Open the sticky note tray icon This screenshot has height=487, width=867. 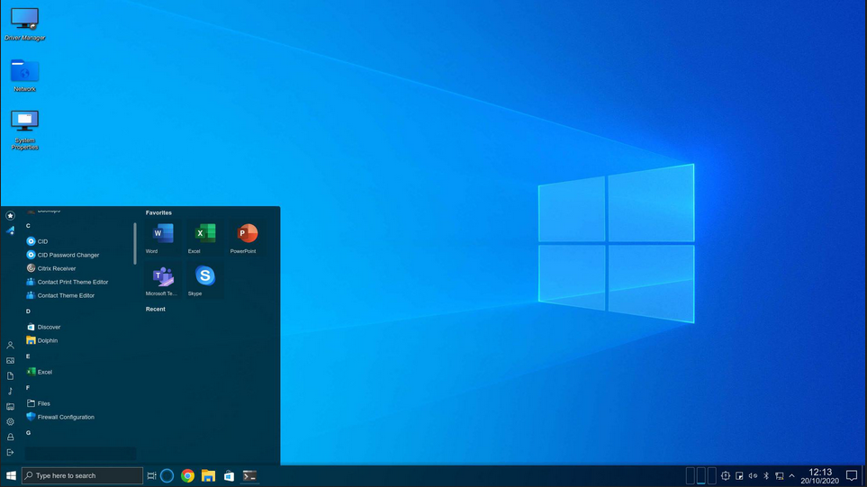pos(739,475)
